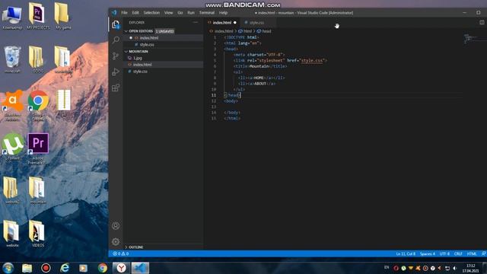Select the website2 folder on desktop
Screen dimensions: 487x274
(x=12, y=190)
